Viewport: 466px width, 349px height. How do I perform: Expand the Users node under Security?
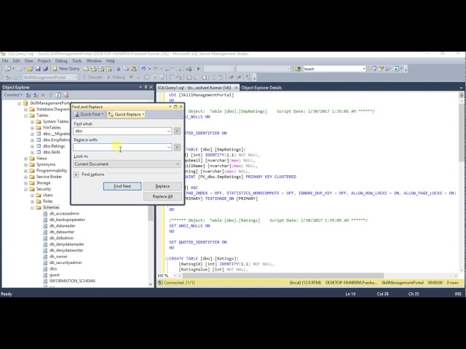[x=32, y=196]
